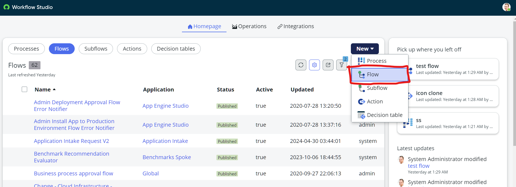Image resolution: width=516 pixels, height=187 pixels.
Task: Switch to the Operations tab
Action: 249,26
